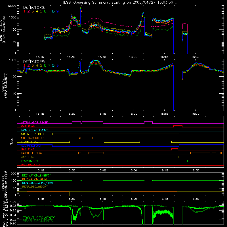227x227 pixels.
Task: Click the GAP_FLAG label
Action: pos(28,126)
